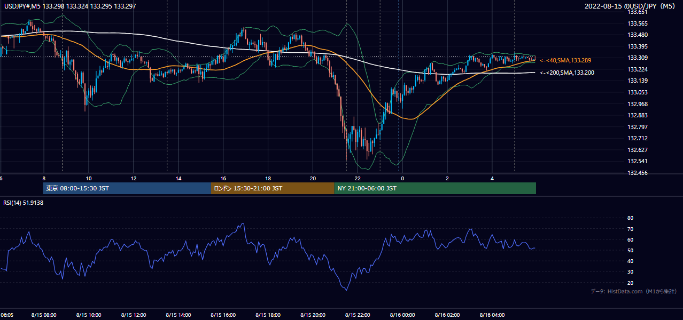
Task: Click RSI scale value 30
Action: pos(630,272)
